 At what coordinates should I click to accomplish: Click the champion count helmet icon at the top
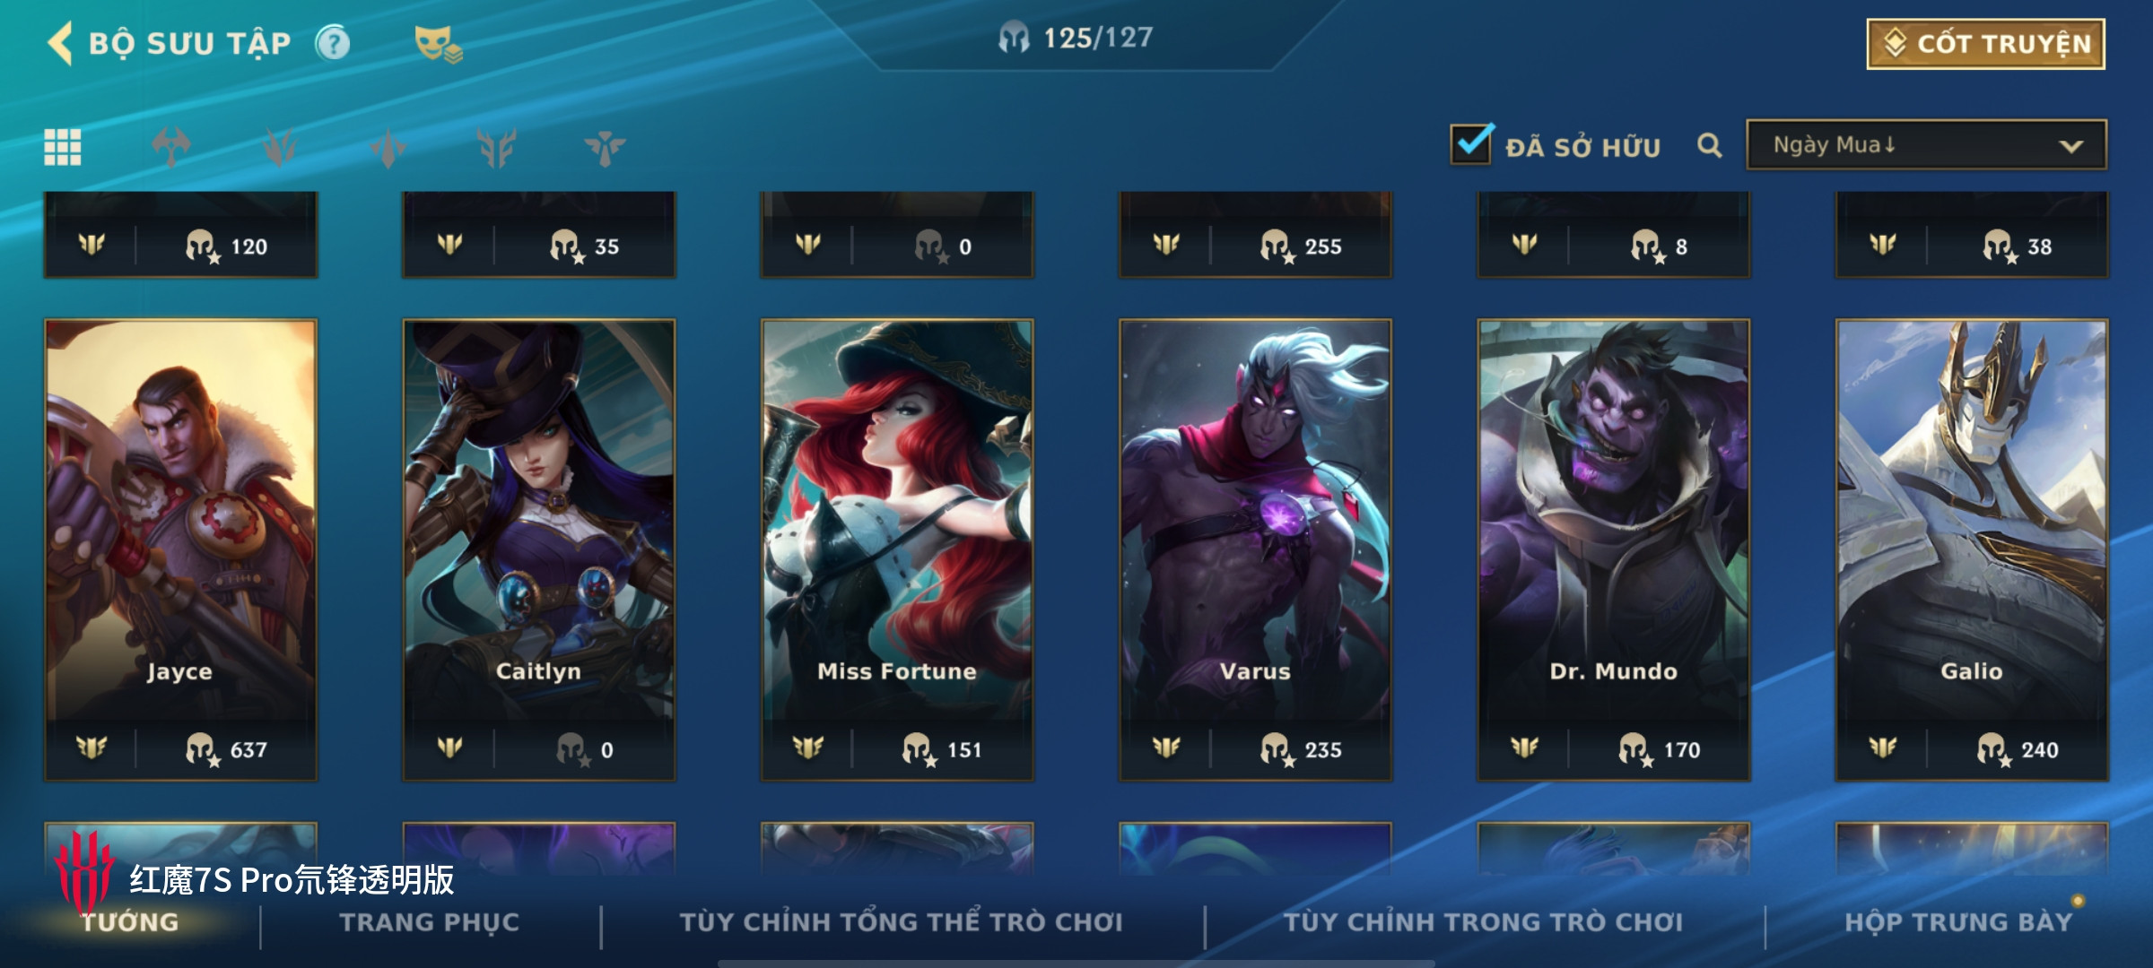click(1014, 38)
